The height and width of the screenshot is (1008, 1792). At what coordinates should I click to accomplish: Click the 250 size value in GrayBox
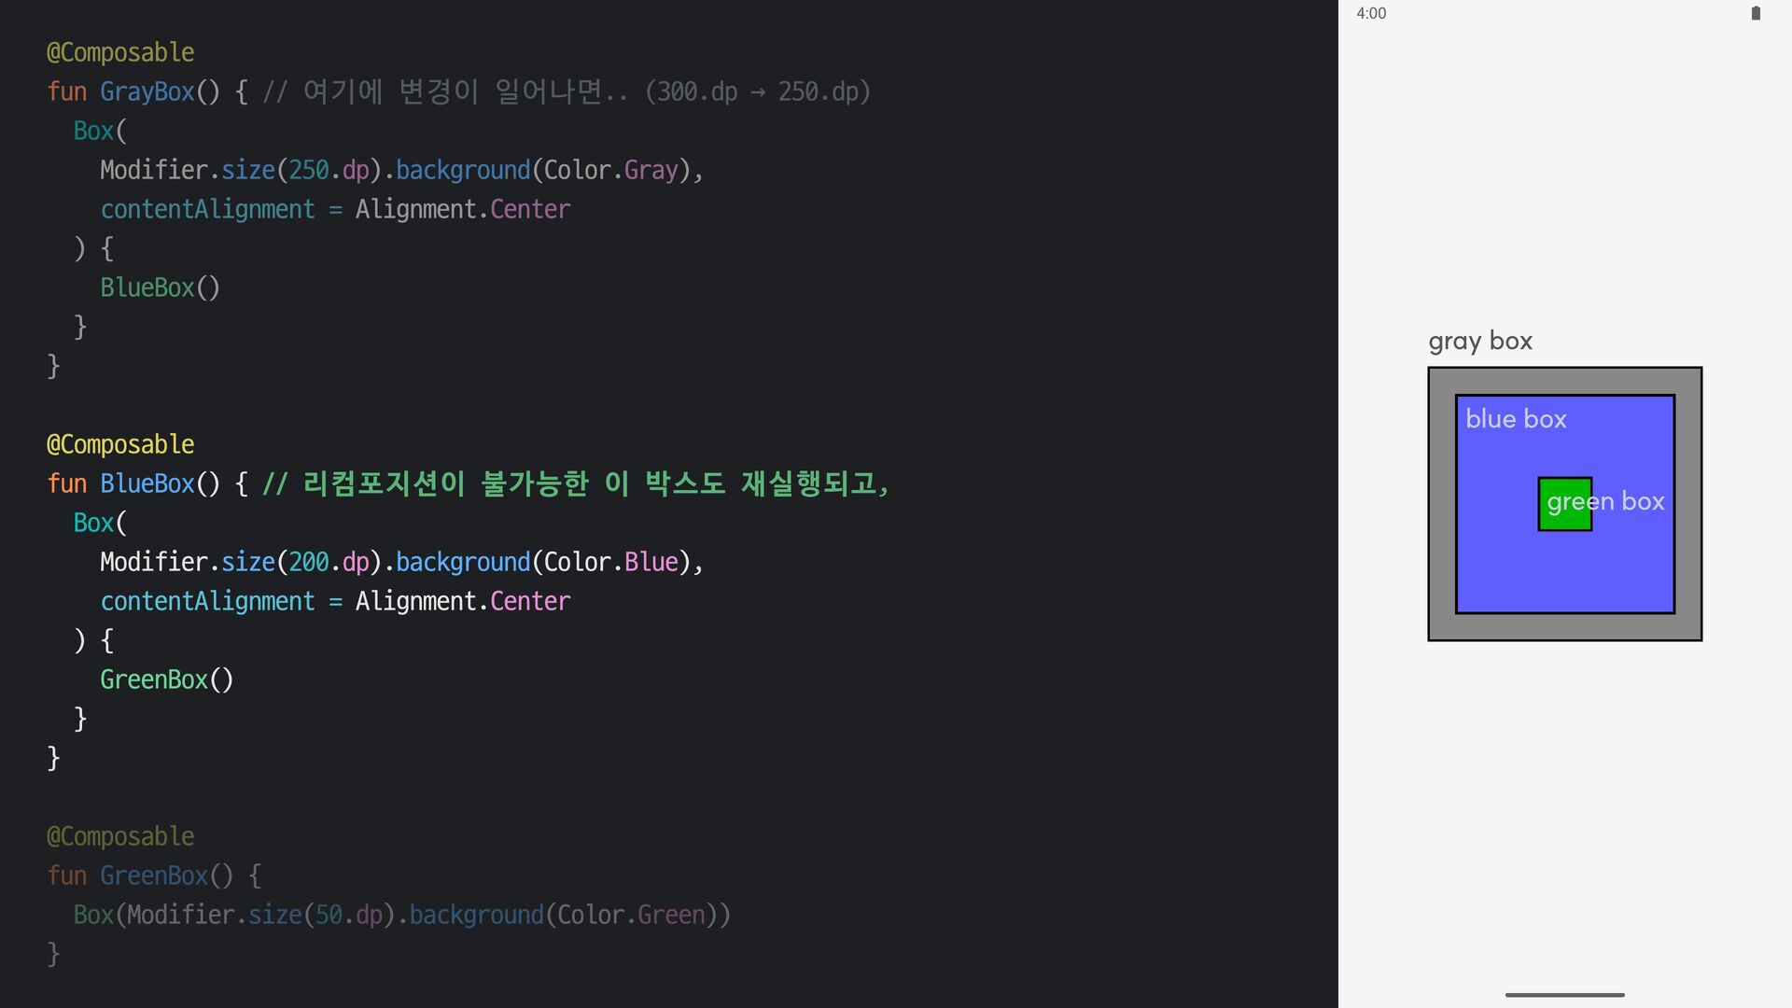click(308, 170)
